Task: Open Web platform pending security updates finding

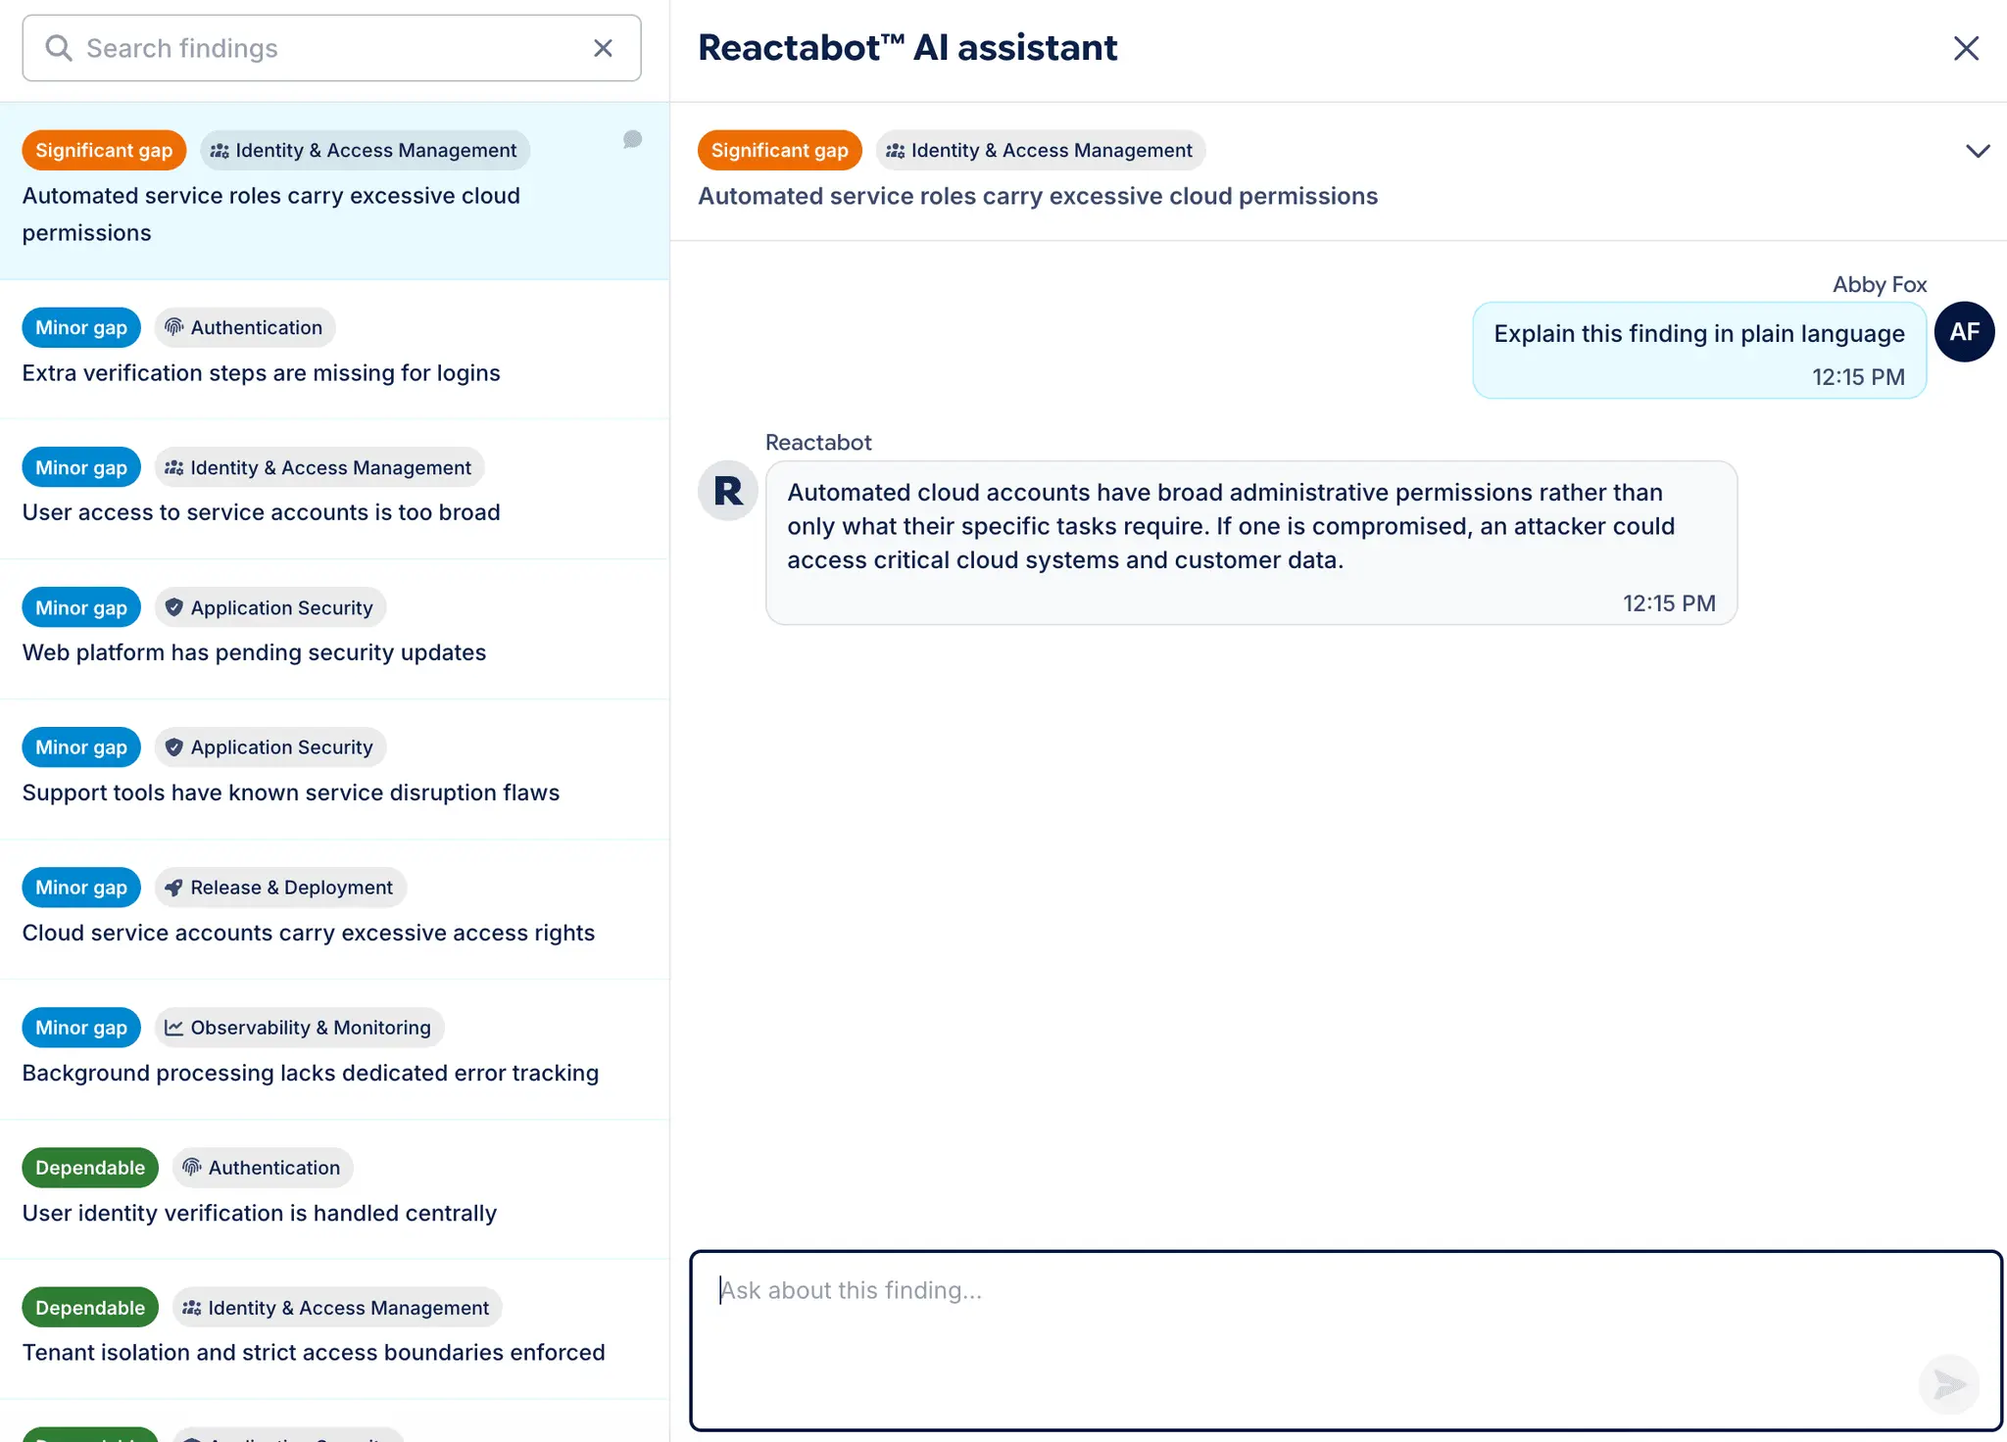Action: click(334, 630)
